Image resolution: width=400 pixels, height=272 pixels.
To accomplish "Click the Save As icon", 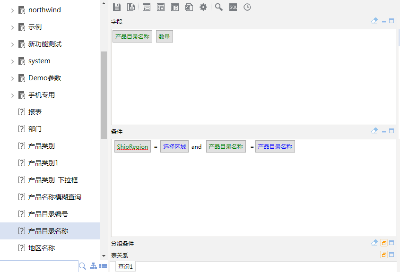I will (131, 7).
